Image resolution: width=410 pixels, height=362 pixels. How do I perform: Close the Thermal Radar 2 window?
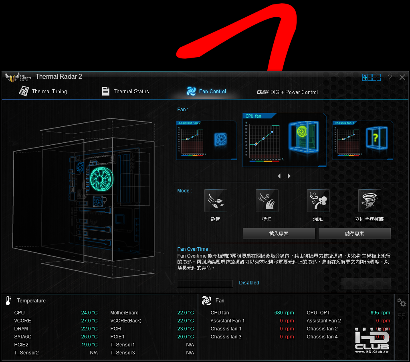tap(402, 77)
